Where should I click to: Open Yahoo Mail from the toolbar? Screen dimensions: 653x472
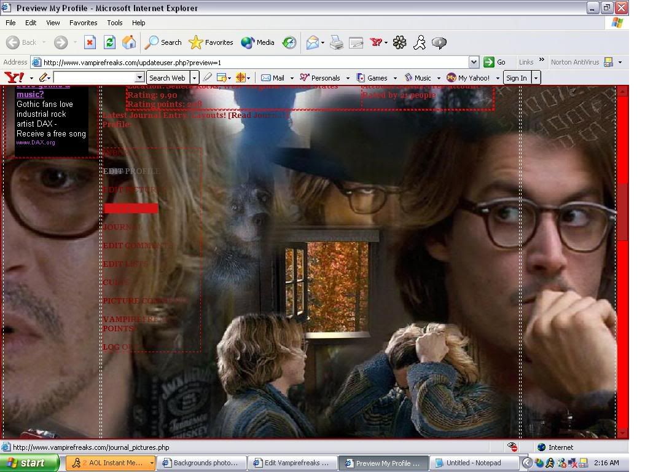click(273, 78)
